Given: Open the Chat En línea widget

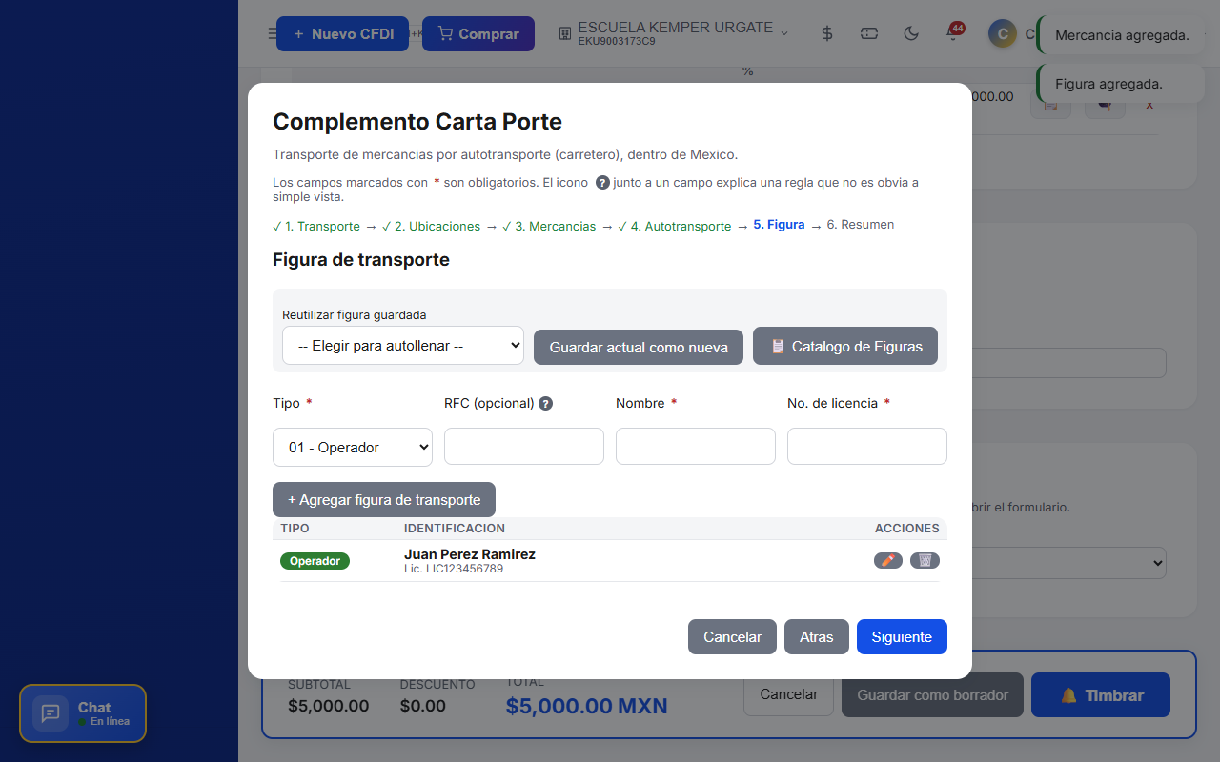Looking at the screenshot, I should (83, 713).
